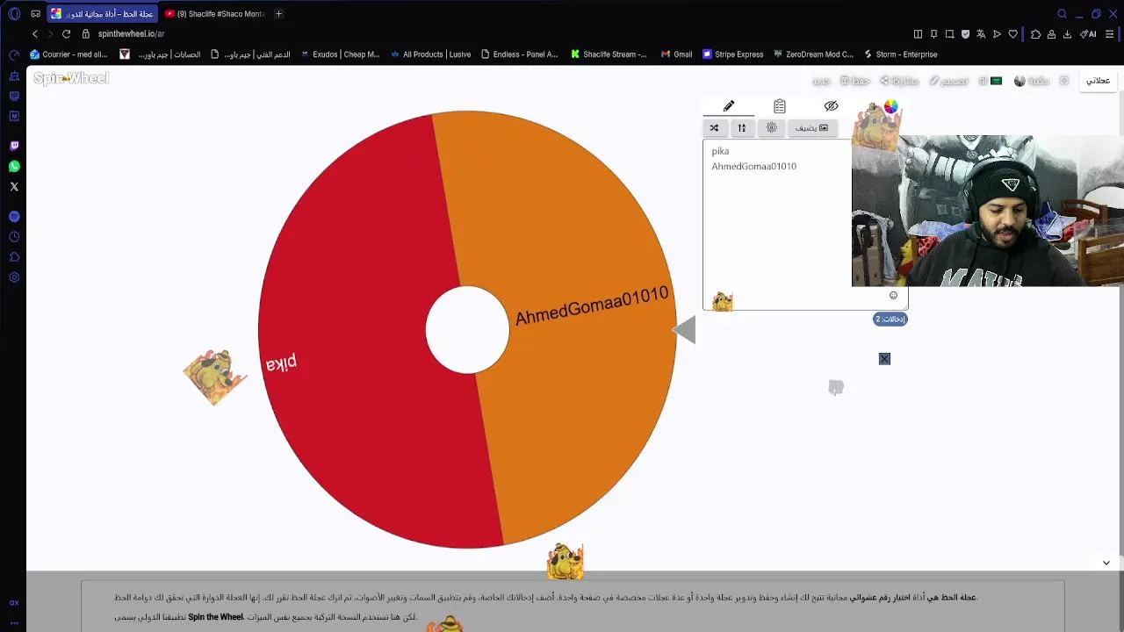The width and height of the screenshot is (1124, 632).
Task: Open a new browser tab
Action: [x=278, y=14]
